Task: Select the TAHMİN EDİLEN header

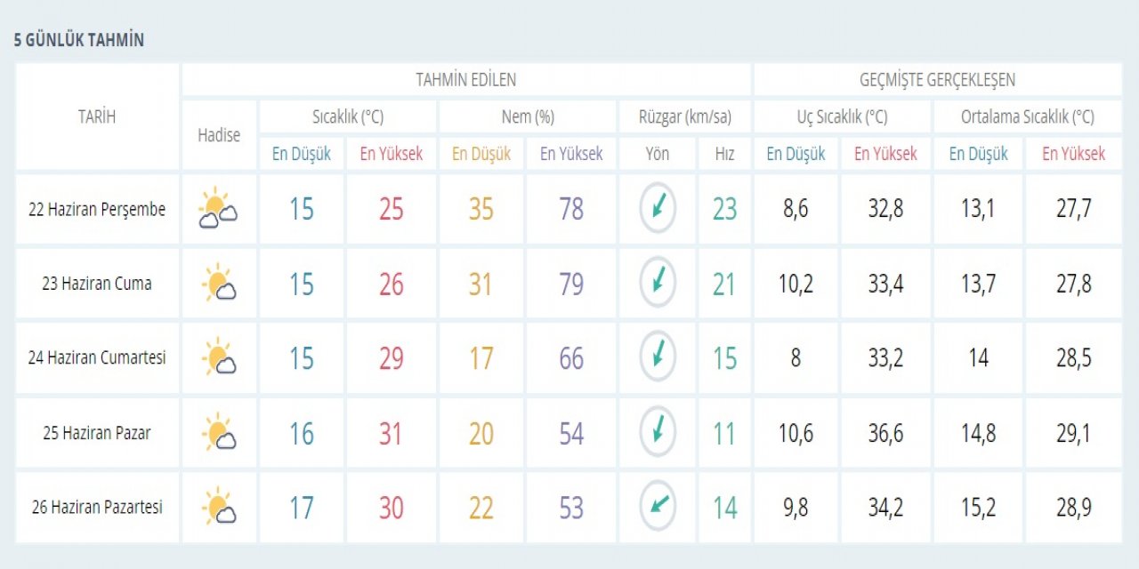Action: click(x=466, y=79)
